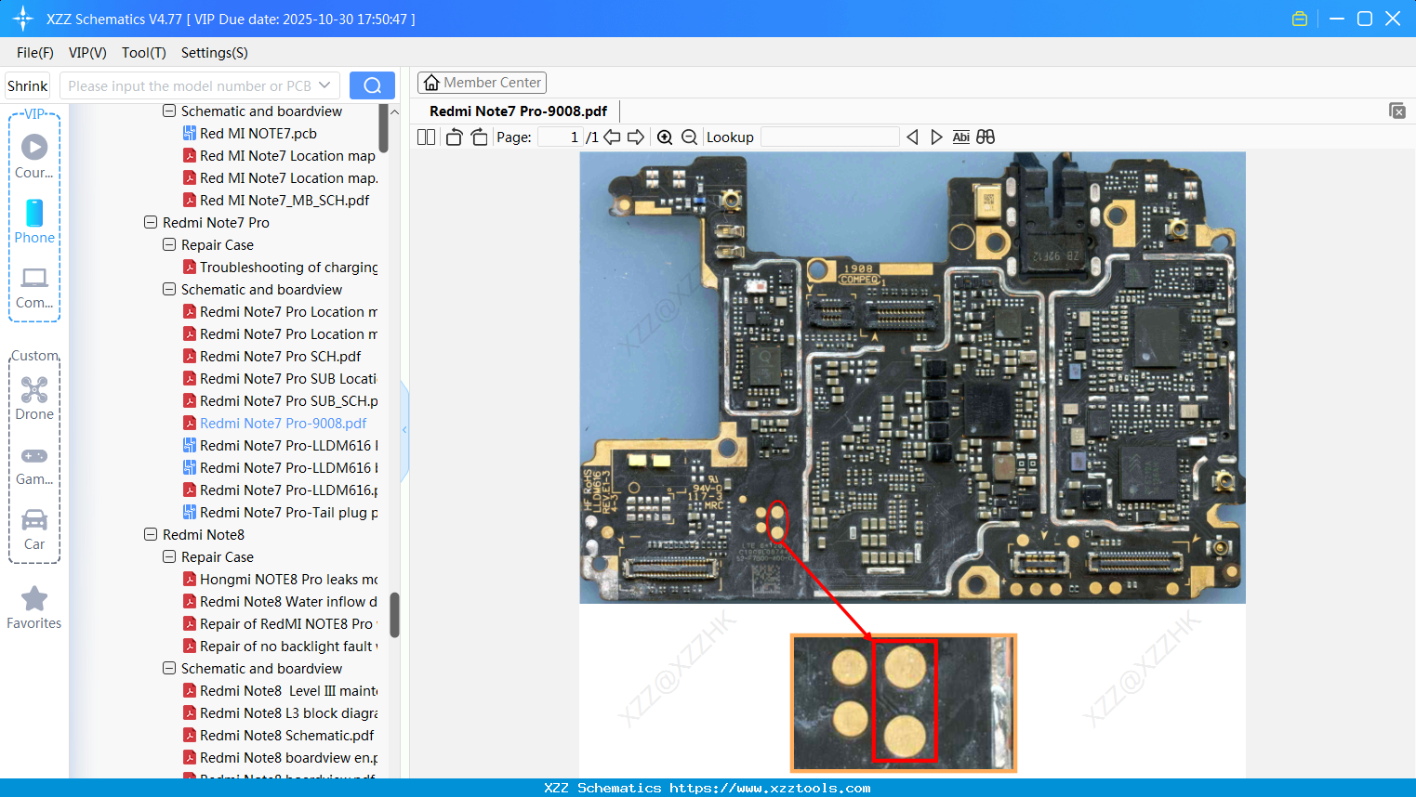Open the Settings(S) menu
Viewport: 1416px width, 797px height.
coord(214,53)
